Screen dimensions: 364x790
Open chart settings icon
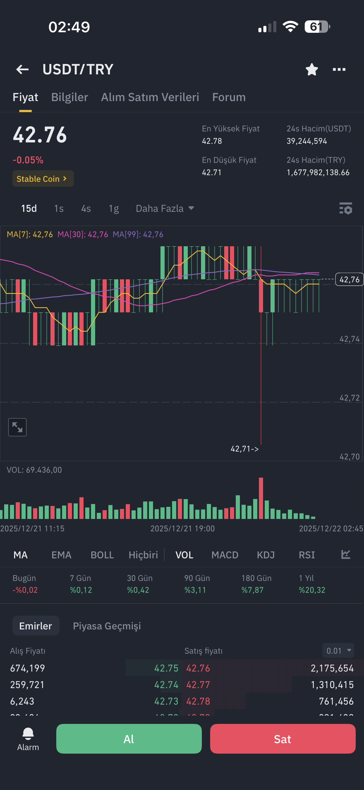(x=346, y=208)
